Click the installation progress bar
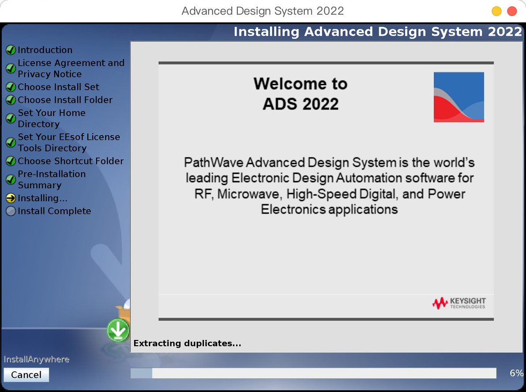 tap(313, 373)
